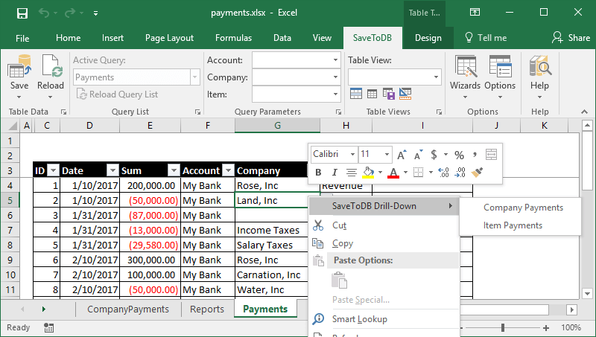The width and height of the screenshot is (596, 337).
Task: Open the Item parameter dropdown
Action: coord(335,94)
